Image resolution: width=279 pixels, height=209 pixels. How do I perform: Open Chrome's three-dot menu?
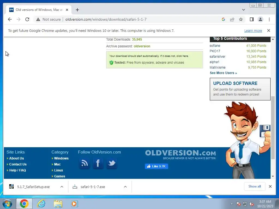[269, 19]
